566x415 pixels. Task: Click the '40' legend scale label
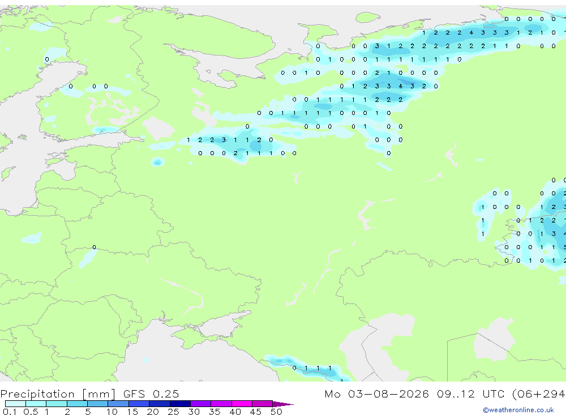coord(235,412)
